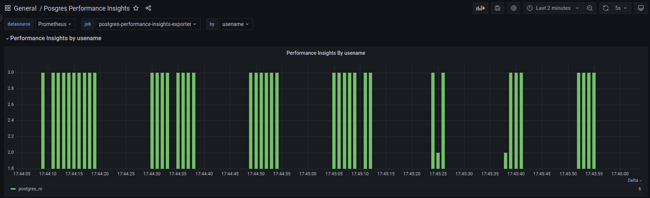Share the dashboard via share icon

click(x=148, y=8)
